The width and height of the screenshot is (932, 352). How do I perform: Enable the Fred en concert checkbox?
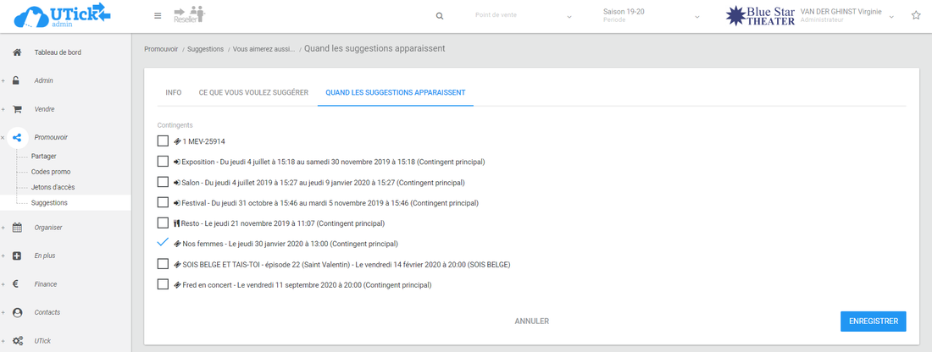(x=163, y=284)
